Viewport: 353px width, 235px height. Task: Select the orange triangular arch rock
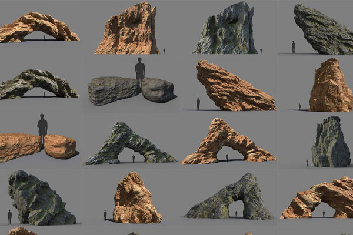click(227, 142)
